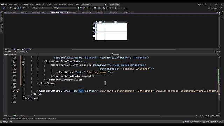
Task: Open the Error List tab
Action: 6,118
